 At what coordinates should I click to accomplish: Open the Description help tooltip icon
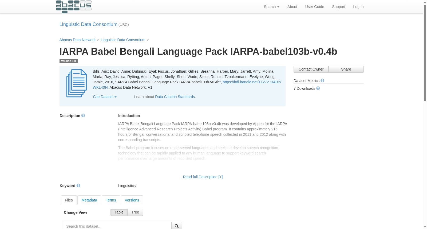[x=83, y=115]
